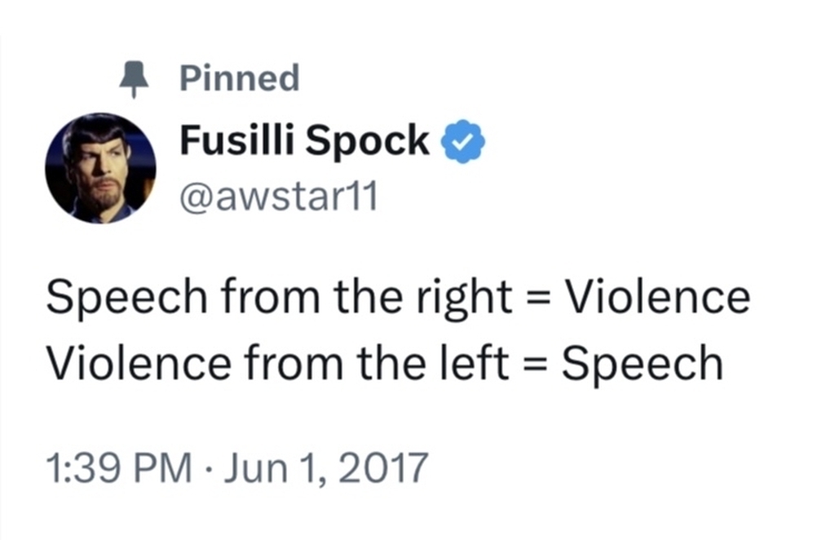The height and width of the screenshot is (540, 835).
Task: Open the bearded Spock profile avatar
Action: 100,168
